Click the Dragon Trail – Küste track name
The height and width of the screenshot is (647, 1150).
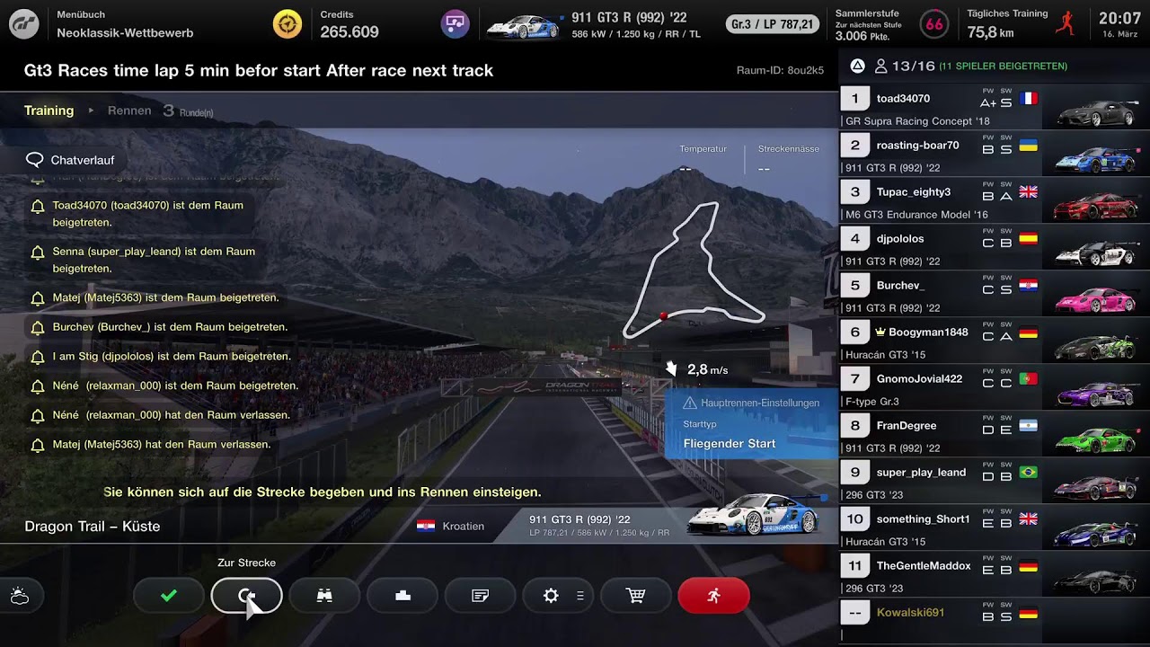point(93,527)
